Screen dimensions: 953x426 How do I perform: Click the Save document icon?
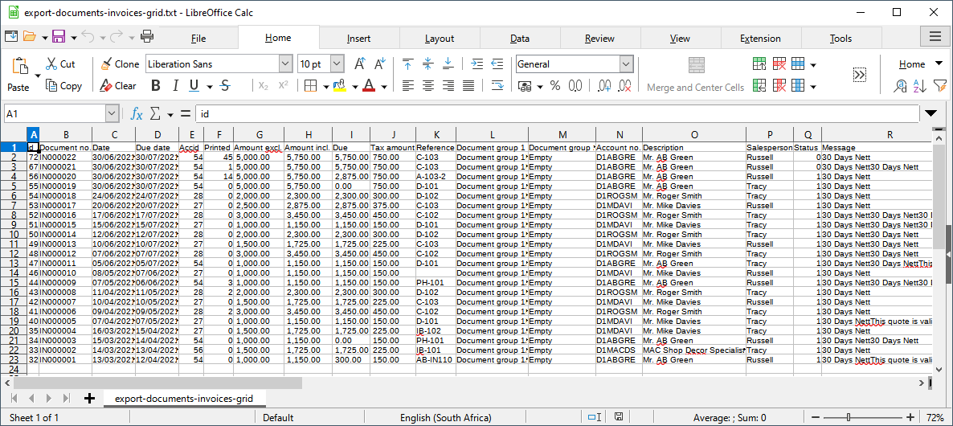coord(59,36)
